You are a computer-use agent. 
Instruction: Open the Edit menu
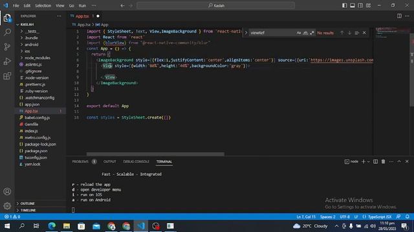click(x=27, y=5)
